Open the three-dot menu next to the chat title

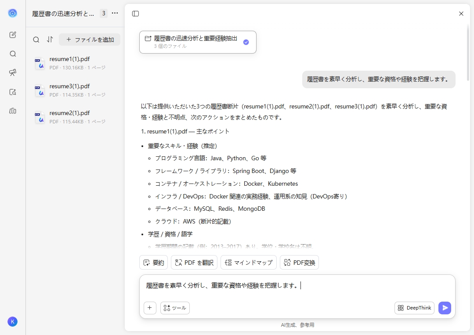[115, 13]
